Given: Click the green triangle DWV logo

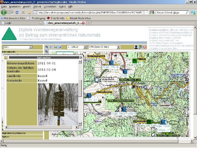Looking at the screenshot, I should point(9,34).
